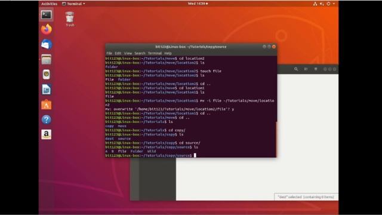Screen dimensions: 382x215
Task: Click the power icon in top bar
Action: point(328,4)
